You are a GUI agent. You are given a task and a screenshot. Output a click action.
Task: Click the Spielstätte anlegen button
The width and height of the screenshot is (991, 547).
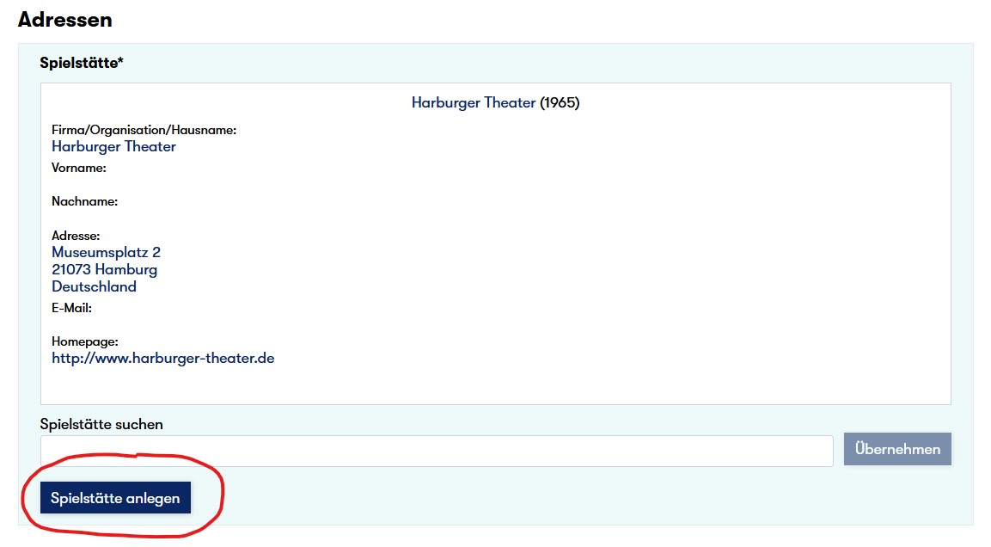[x=115, y=498]
